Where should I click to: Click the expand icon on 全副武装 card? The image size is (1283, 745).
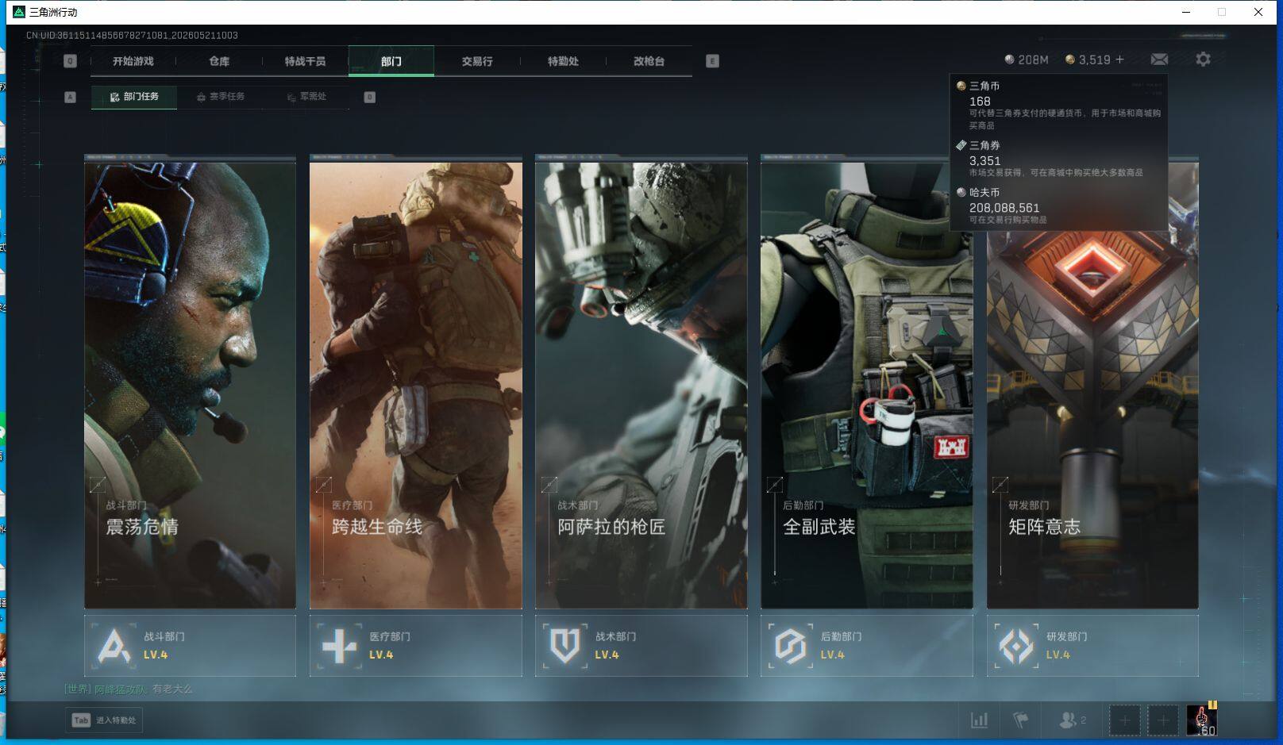coord(775,484)
